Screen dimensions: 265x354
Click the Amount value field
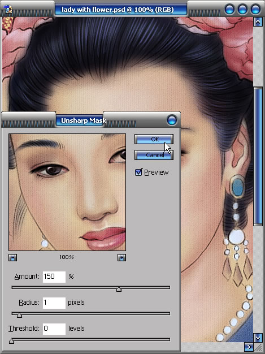54,277
